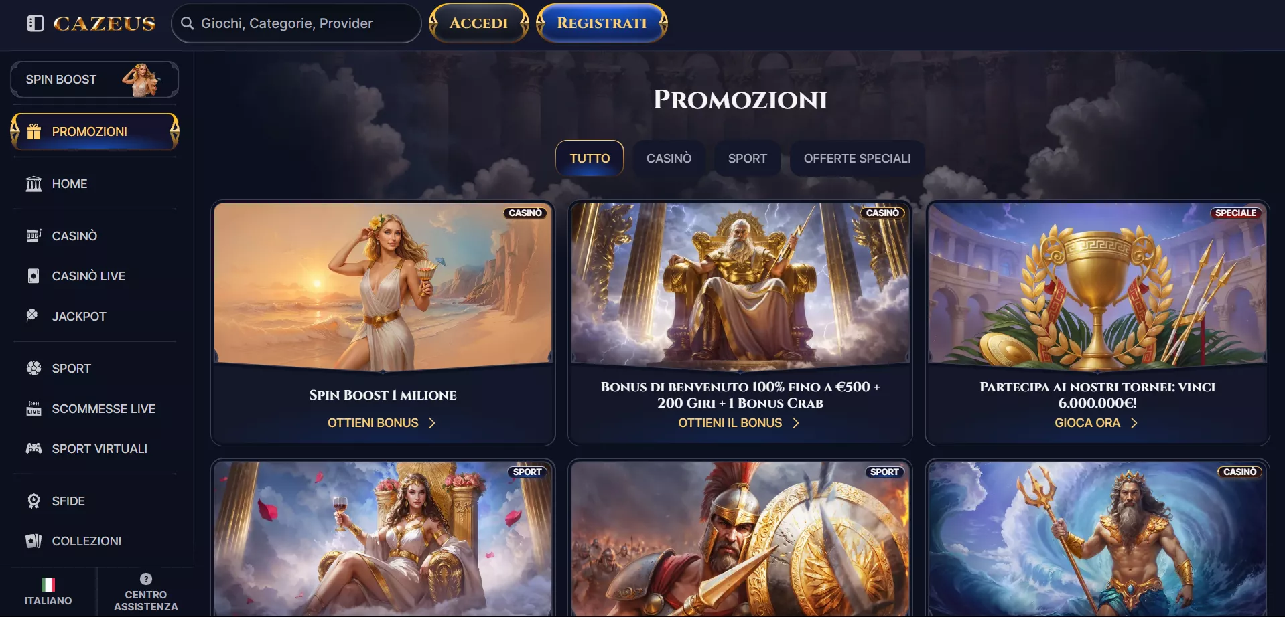Click the Promozioni gift icon in sidebar
1285x617 pixels.
(x=33, y=132)
